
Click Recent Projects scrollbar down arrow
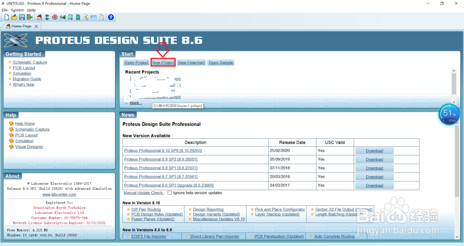coord(454,102)
